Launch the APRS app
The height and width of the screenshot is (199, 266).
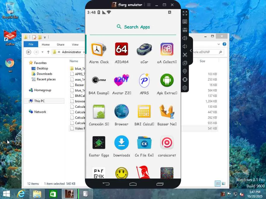click(144, 80)
